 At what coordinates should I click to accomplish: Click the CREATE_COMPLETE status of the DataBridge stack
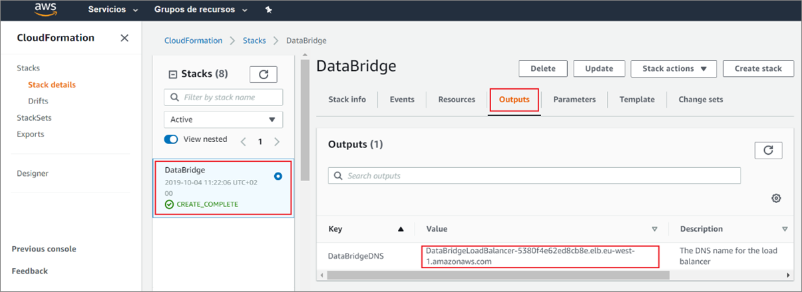point(201,204)
